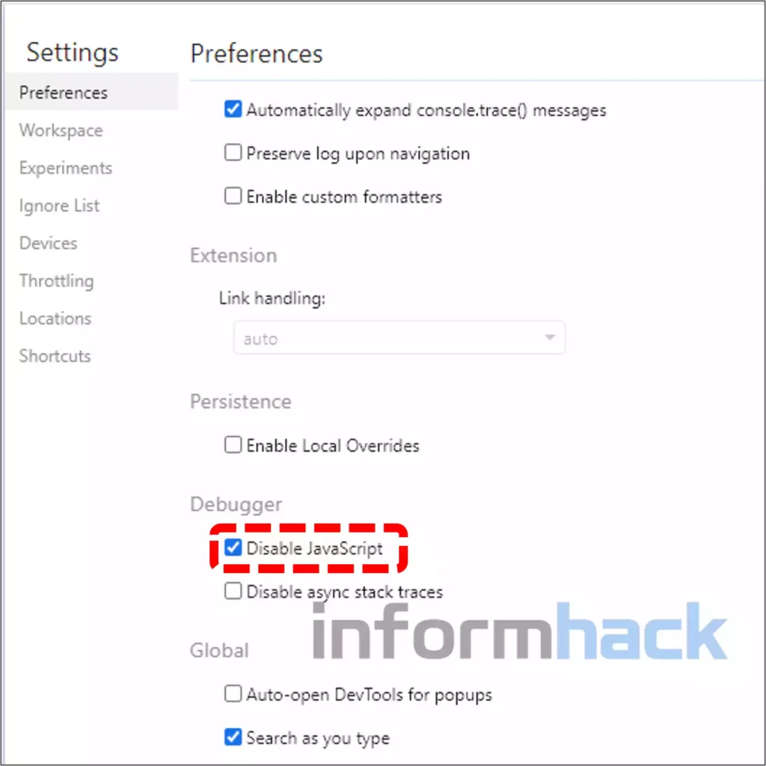
Task: Enable Disable async stack traces
Action: pyautogui.click(x=233, y=591)
